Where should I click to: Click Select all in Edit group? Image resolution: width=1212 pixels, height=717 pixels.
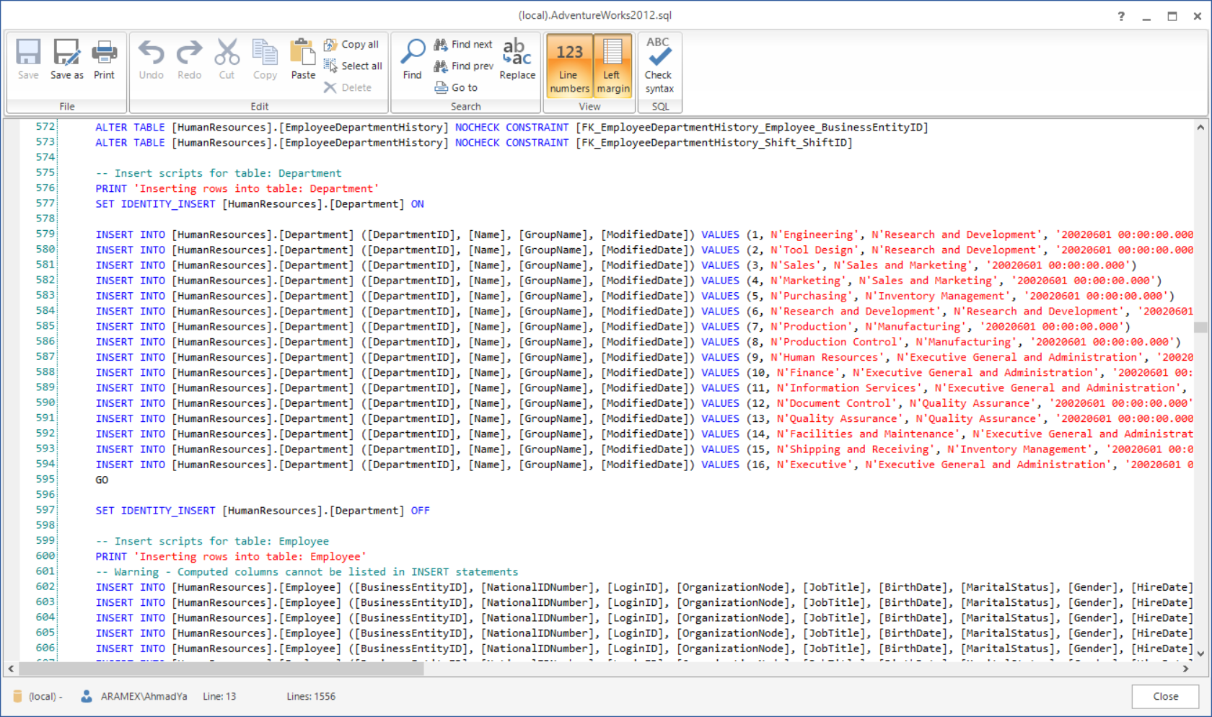353,66
